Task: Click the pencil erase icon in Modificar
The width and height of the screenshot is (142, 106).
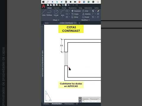Action: tap(98, 11)
